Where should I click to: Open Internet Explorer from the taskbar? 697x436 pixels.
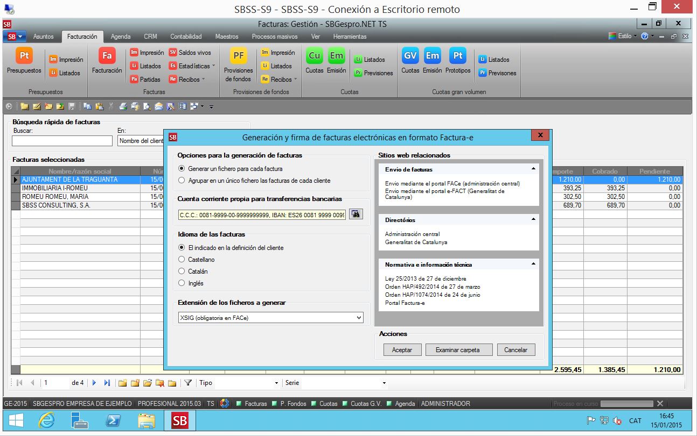pos(47,420)
